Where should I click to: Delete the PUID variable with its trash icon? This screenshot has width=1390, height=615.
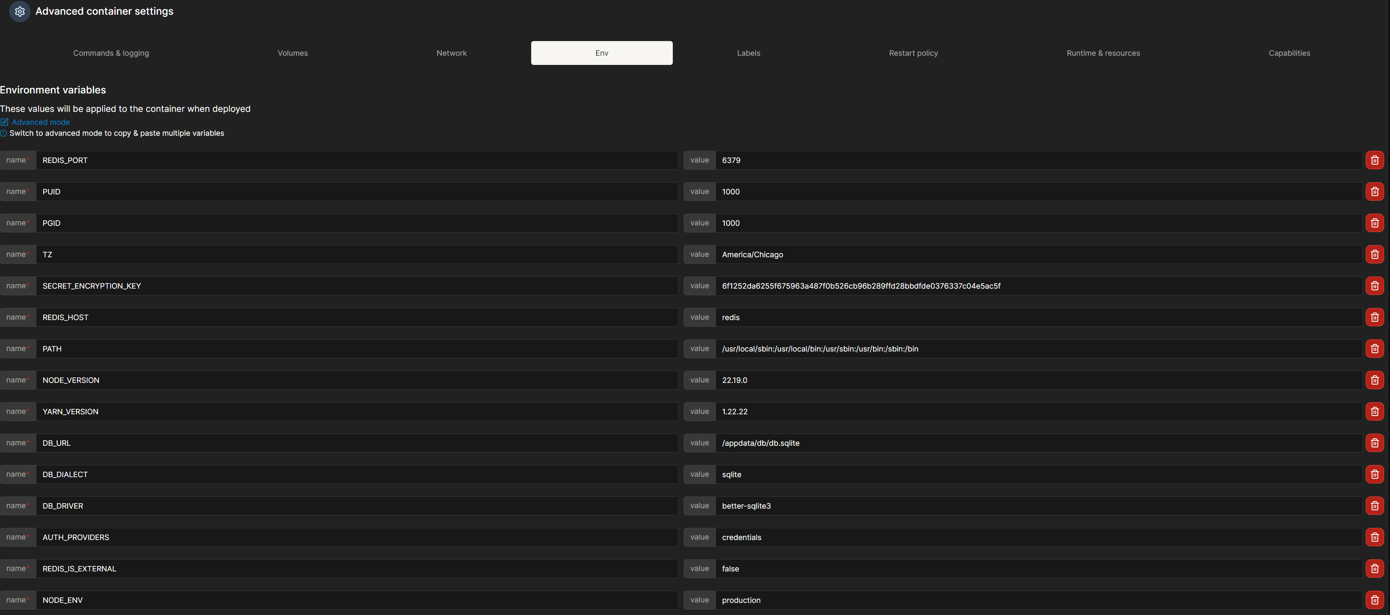(x=1374, y=191)
